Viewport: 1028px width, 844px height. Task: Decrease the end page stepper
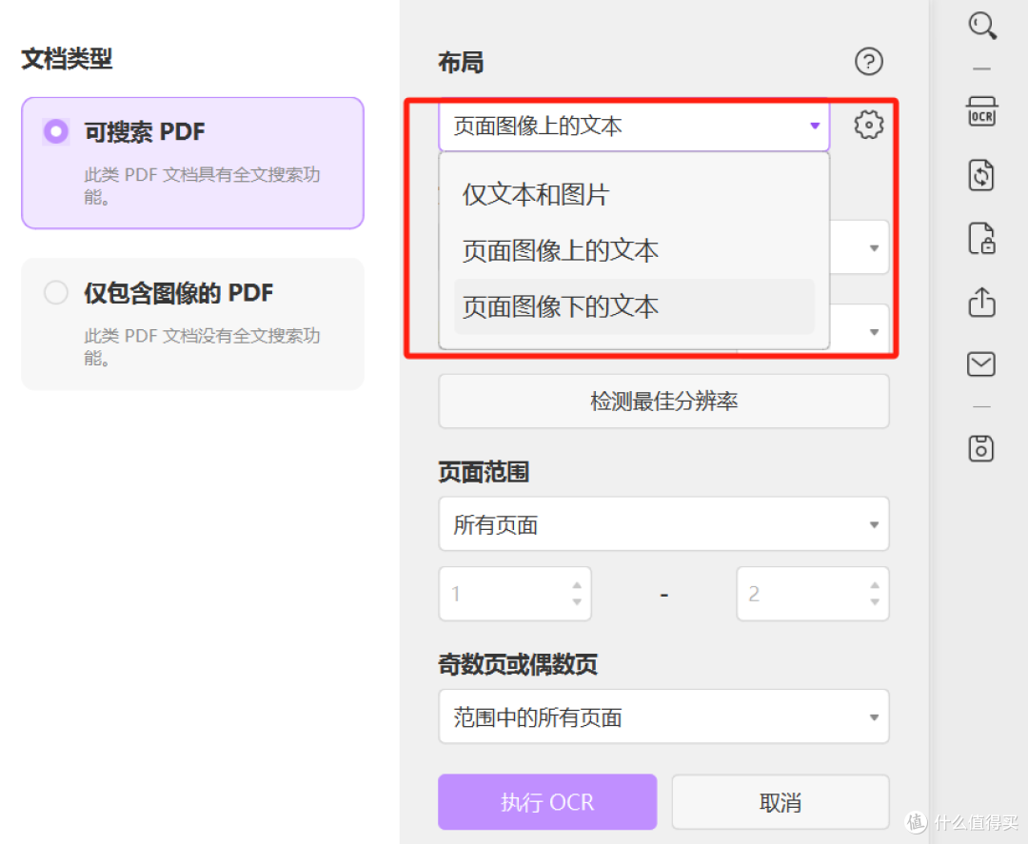pyautogui.click(x=875, y=601)
